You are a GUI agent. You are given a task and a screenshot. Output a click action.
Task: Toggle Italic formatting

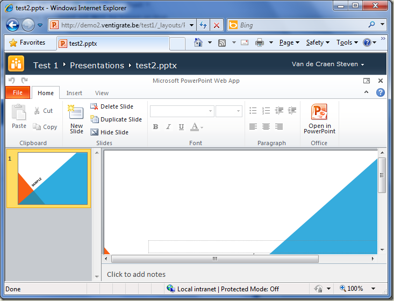click(x=168, y=127)
